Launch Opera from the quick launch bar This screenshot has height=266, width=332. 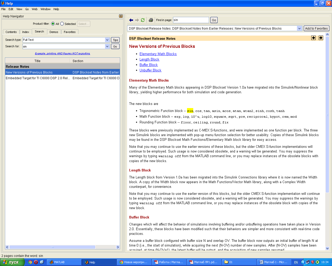[36, 262]
